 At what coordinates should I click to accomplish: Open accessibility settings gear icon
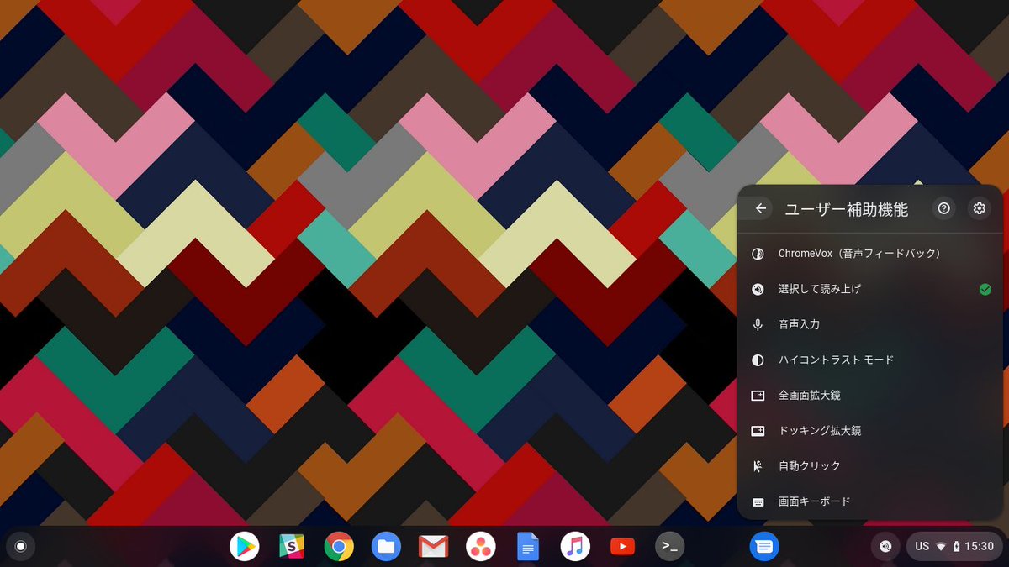(x=979, y=208)
